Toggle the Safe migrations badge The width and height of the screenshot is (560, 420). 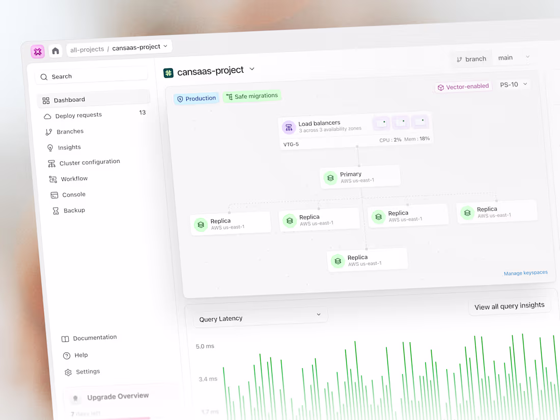(x=251, y=95)
